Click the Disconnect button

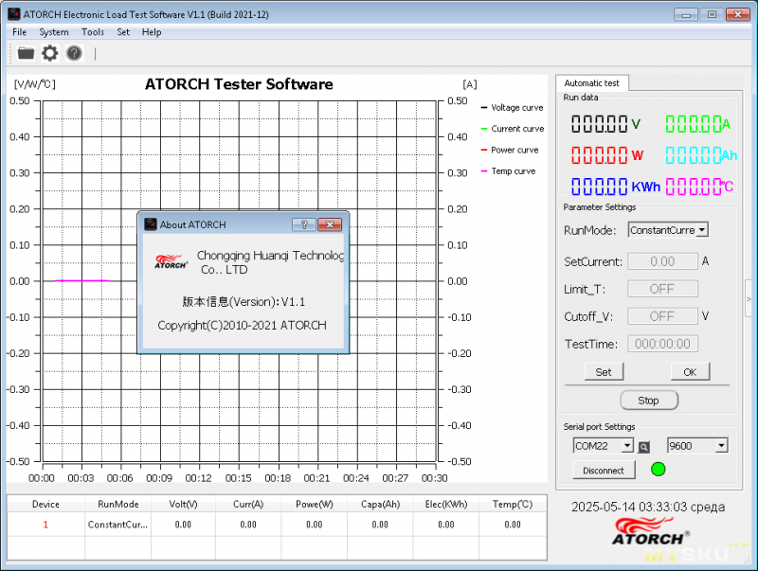[x=604, y=471]
